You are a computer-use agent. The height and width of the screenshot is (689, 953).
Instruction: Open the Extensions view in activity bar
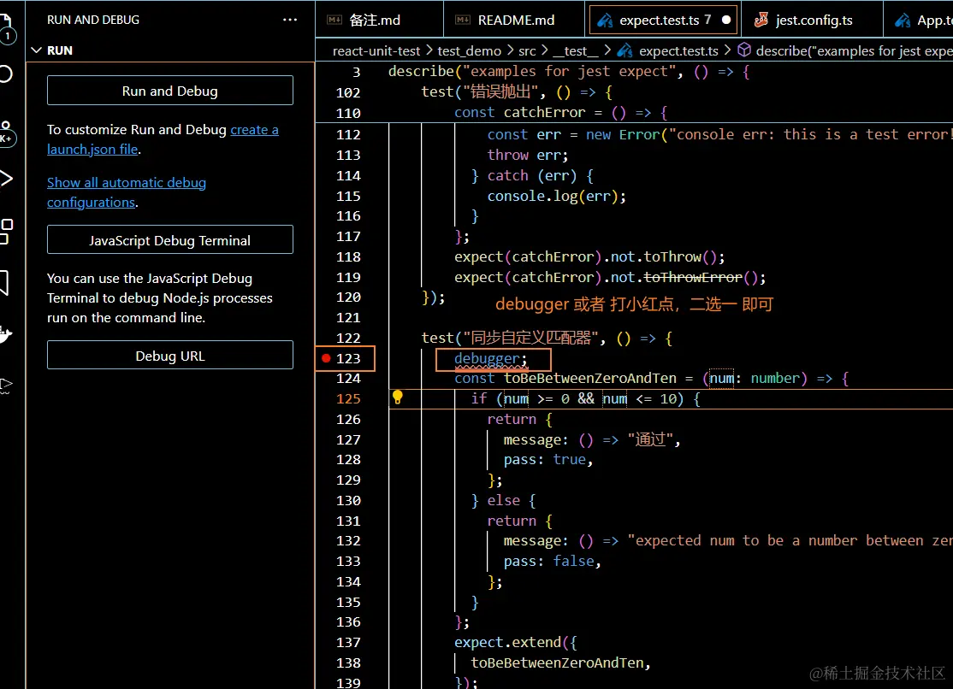(x=5, y=232)
